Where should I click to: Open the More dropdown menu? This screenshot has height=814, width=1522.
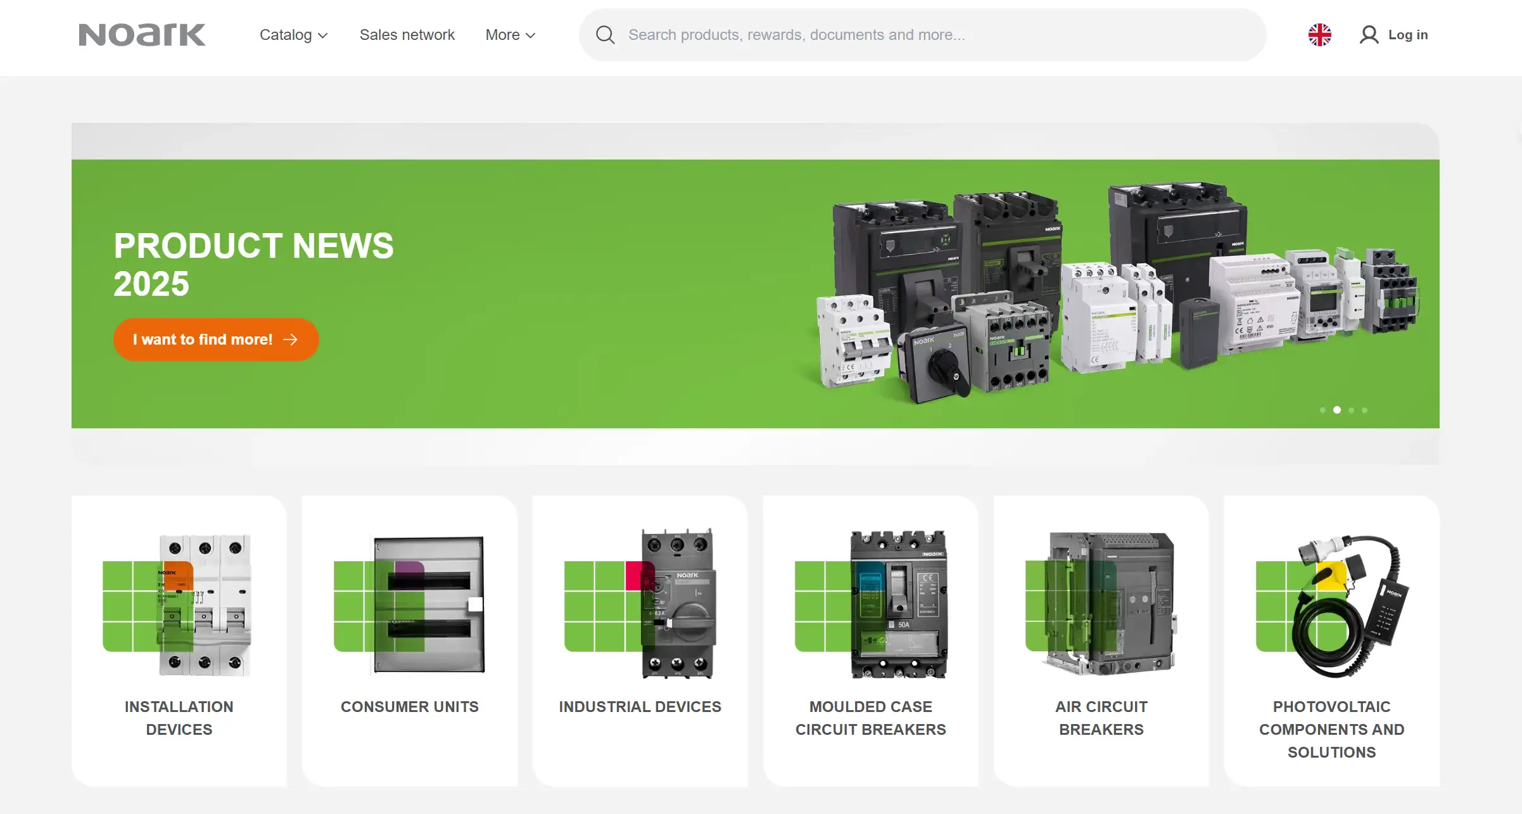[x=511, y=35]
